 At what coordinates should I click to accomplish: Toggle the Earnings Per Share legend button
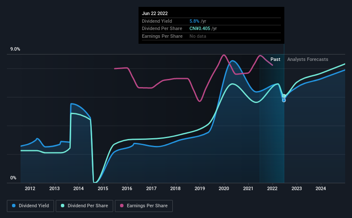click(x=144, y=206)
